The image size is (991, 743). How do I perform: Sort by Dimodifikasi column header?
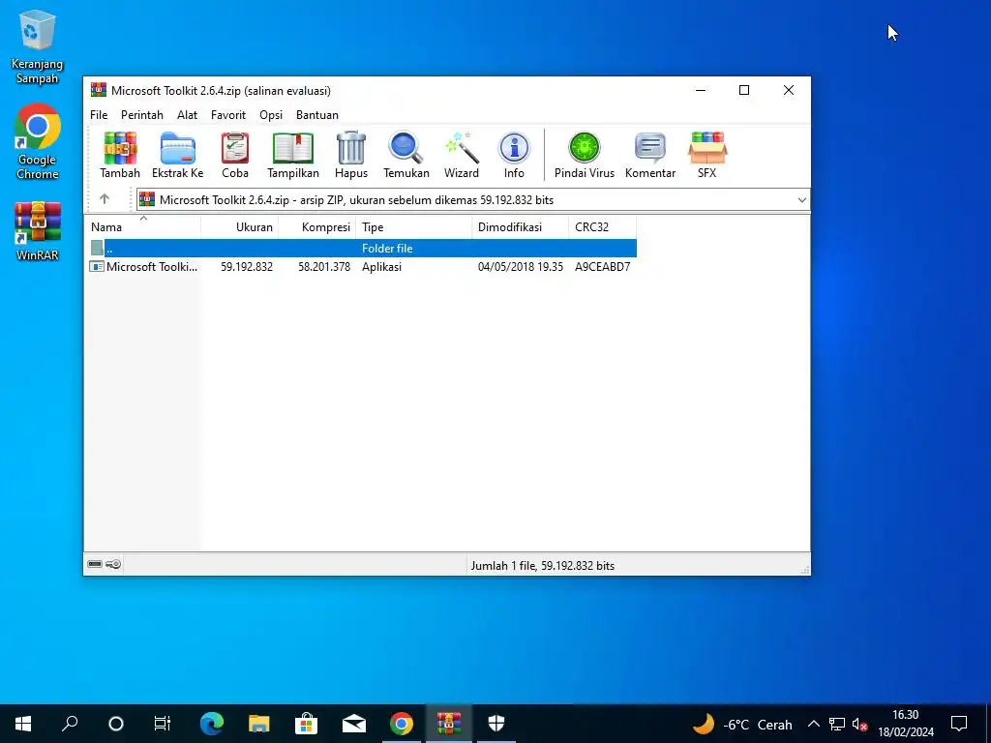(x=520, y=226)
